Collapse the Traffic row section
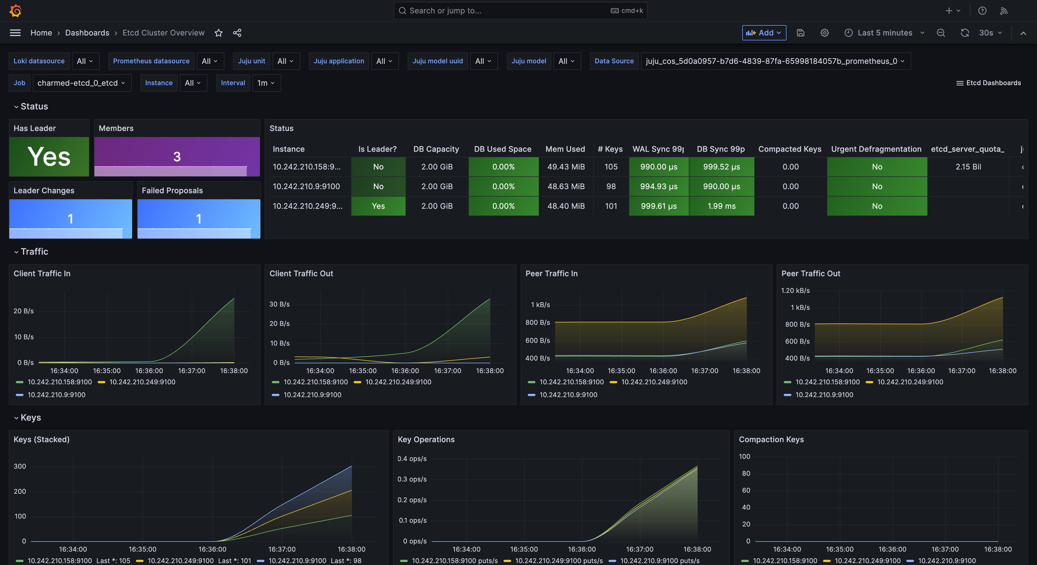Image resolution: width=1037 pixels, height=565 pixels. (31, 251)
